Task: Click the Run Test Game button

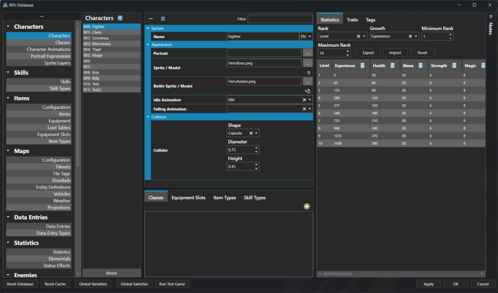Action: point(172,284)
